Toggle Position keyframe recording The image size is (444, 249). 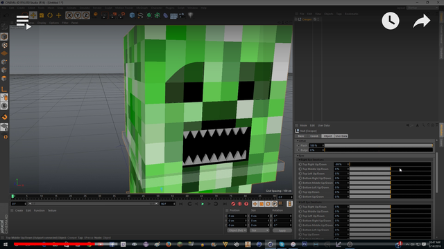255,204
